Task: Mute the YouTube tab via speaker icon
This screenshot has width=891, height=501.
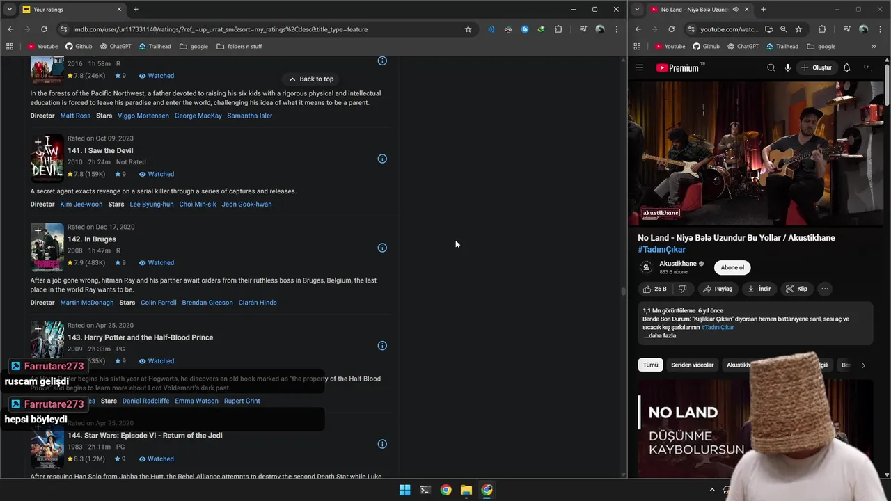Action: click(735, 9)
